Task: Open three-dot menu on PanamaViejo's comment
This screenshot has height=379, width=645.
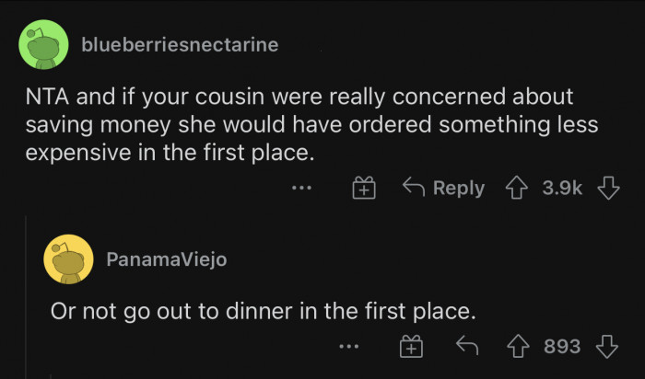Action: click(347, 347)
